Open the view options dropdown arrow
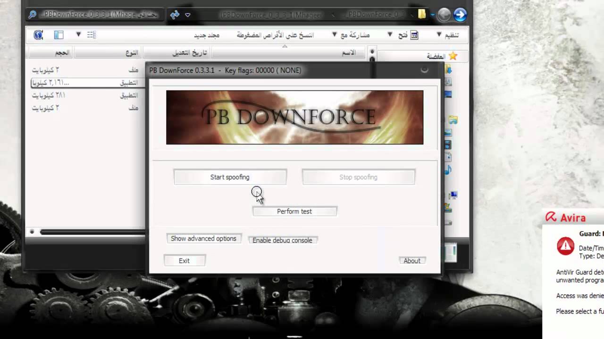This screenshot has height=339, width=604. click(78, 34)
